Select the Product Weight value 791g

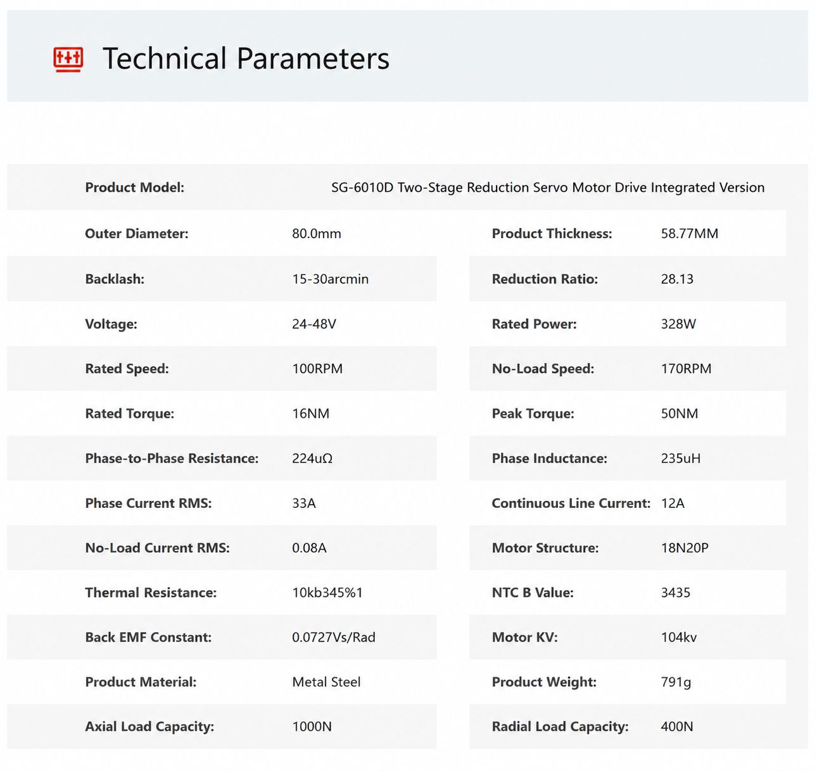(676, 682)
